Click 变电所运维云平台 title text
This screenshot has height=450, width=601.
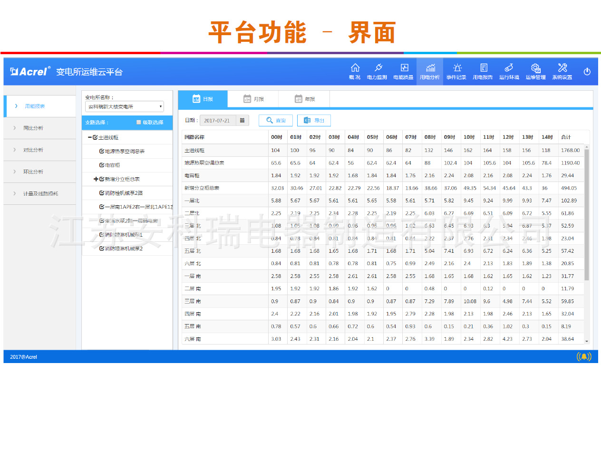pos(89,72)
